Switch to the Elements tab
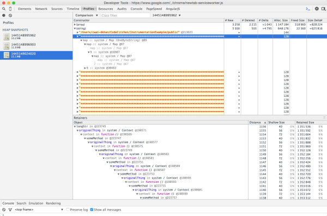 tap(25, 9)
